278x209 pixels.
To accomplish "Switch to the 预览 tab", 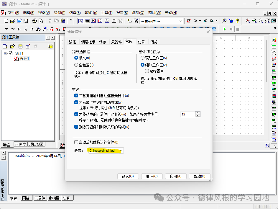I will [154, 42].
